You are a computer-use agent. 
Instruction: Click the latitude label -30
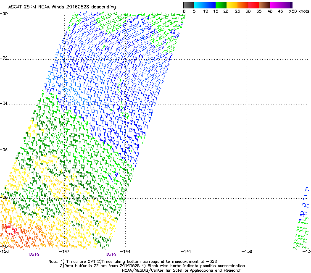click(4, 14)
